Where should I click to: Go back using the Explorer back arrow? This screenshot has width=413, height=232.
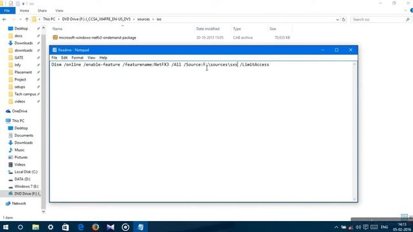click(x=5, y=19)
